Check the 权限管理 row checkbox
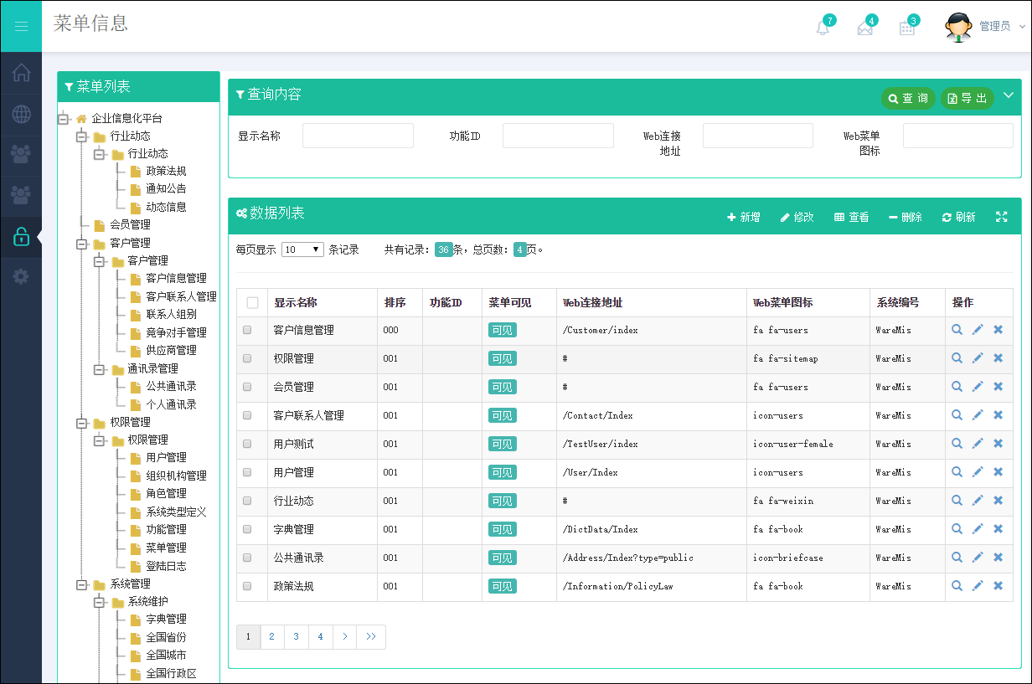This screenshot has height=684, width=1032. [x=247, y=358]
